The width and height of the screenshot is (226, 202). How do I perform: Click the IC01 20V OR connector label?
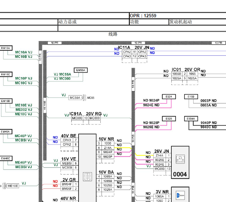click(x=186, y=70)
